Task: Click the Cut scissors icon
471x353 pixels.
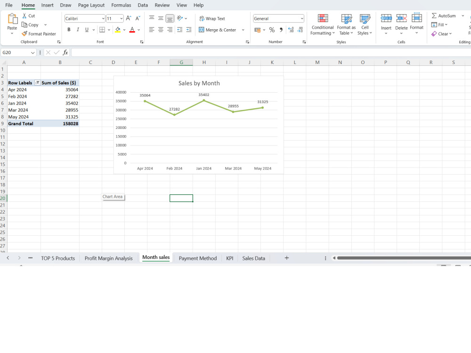Action: pos(24,16)
